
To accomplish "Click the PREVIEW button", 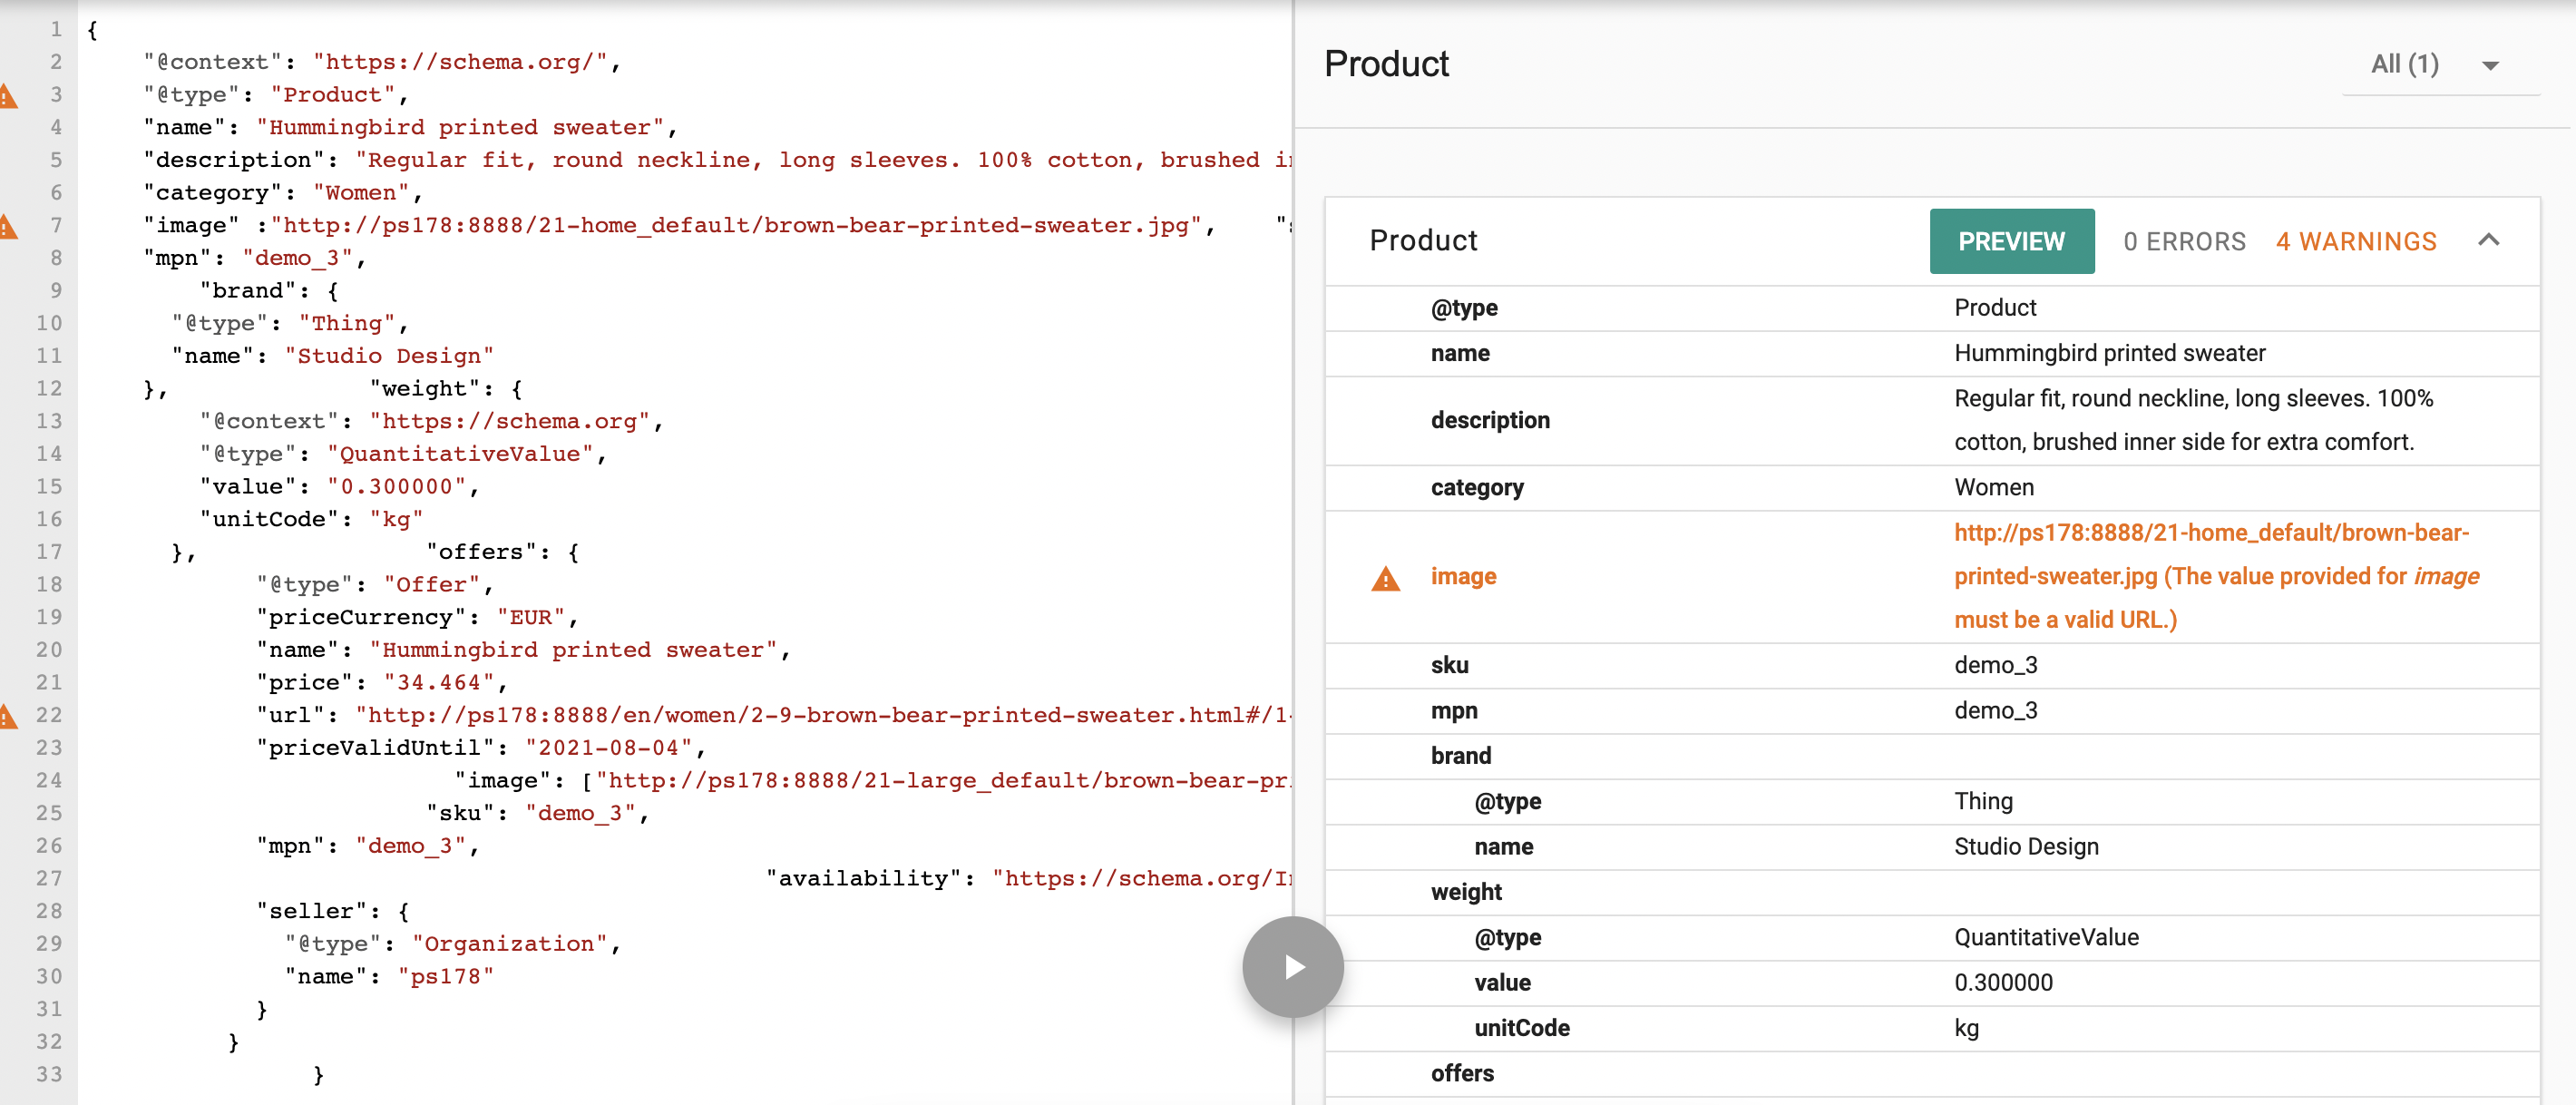I will [x=2012, y=241].
